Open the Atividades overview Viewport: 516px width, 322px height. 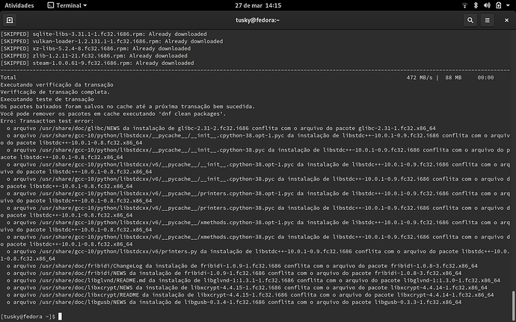click(19, 4)
